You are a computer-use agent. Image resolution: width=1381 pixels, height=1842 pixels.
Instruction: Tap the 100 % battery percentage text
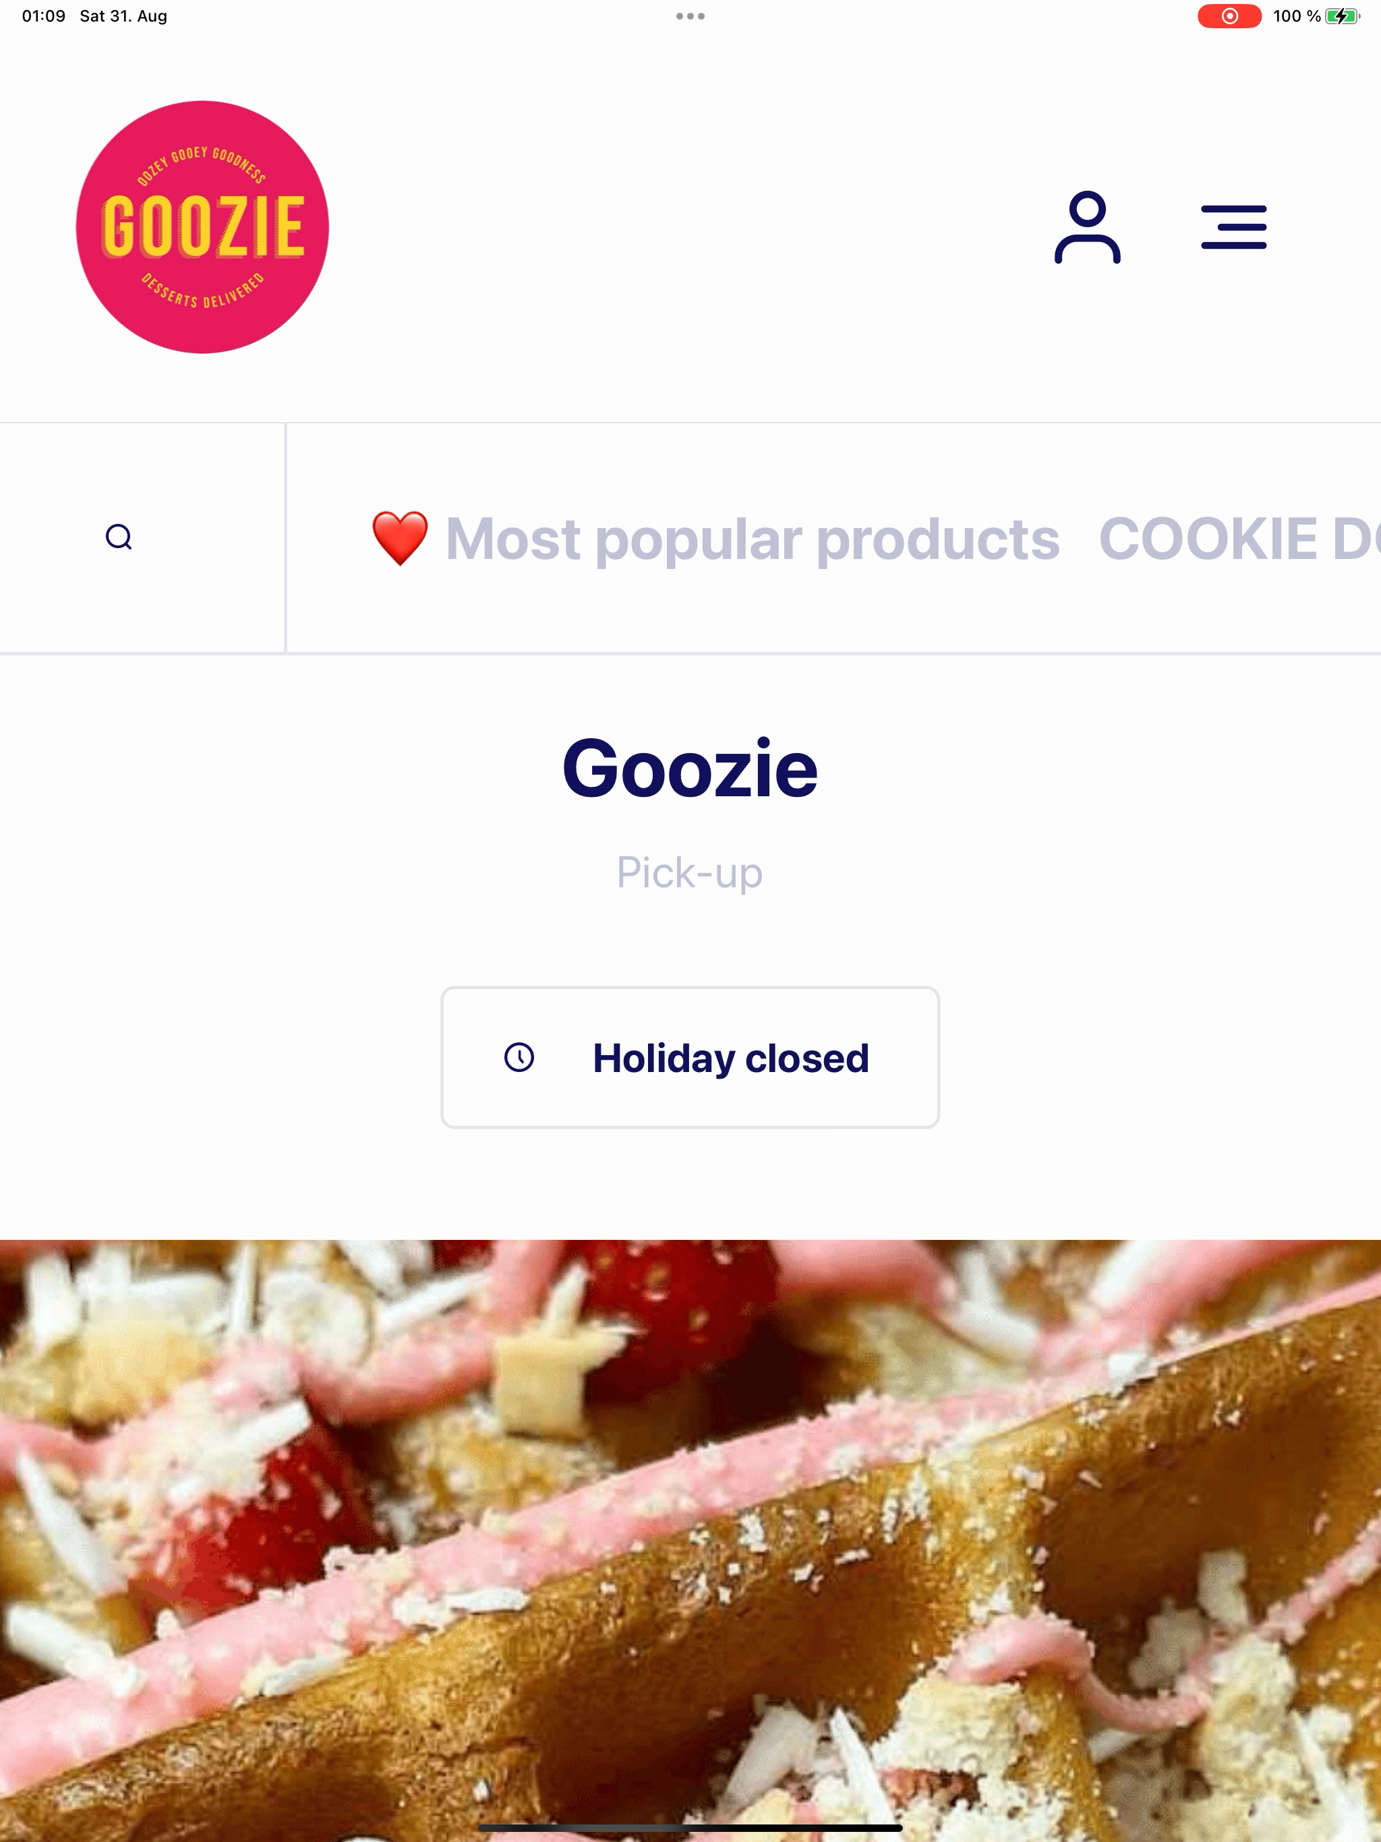tap(1296, 16)
